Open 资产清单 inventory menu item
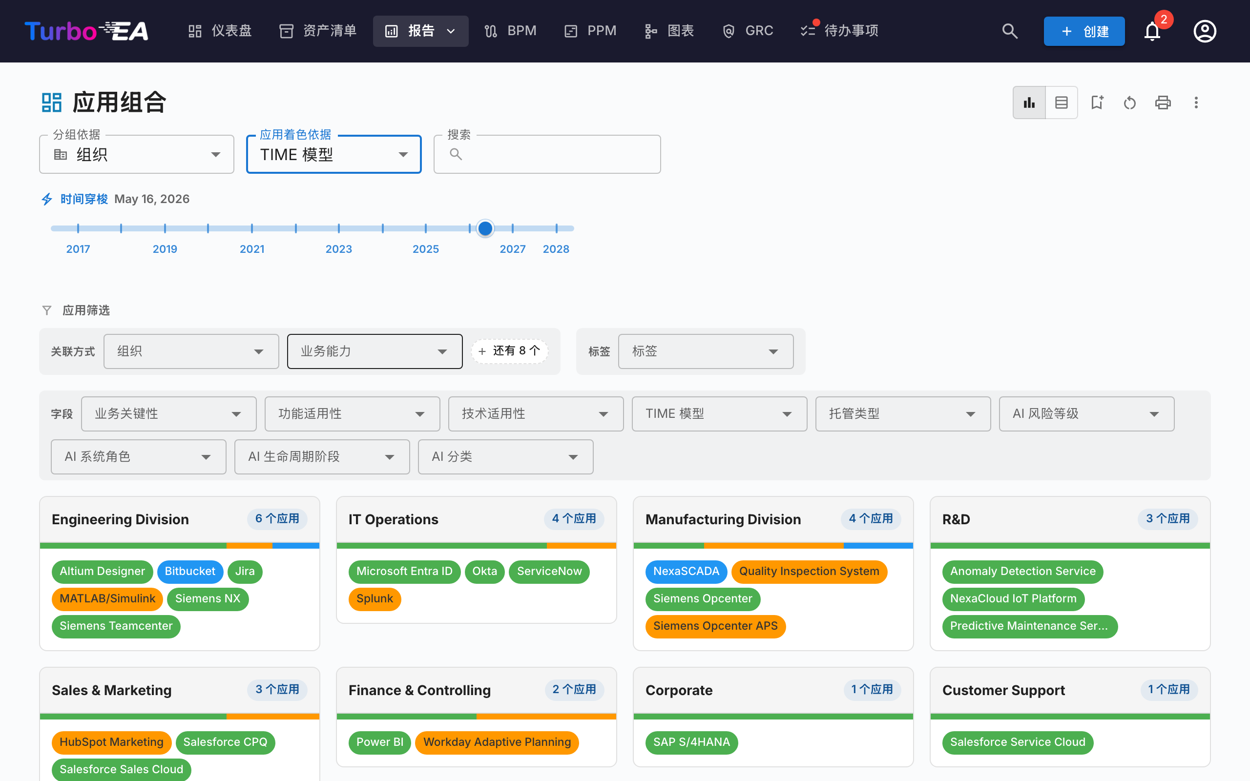 tap(318, 31)
